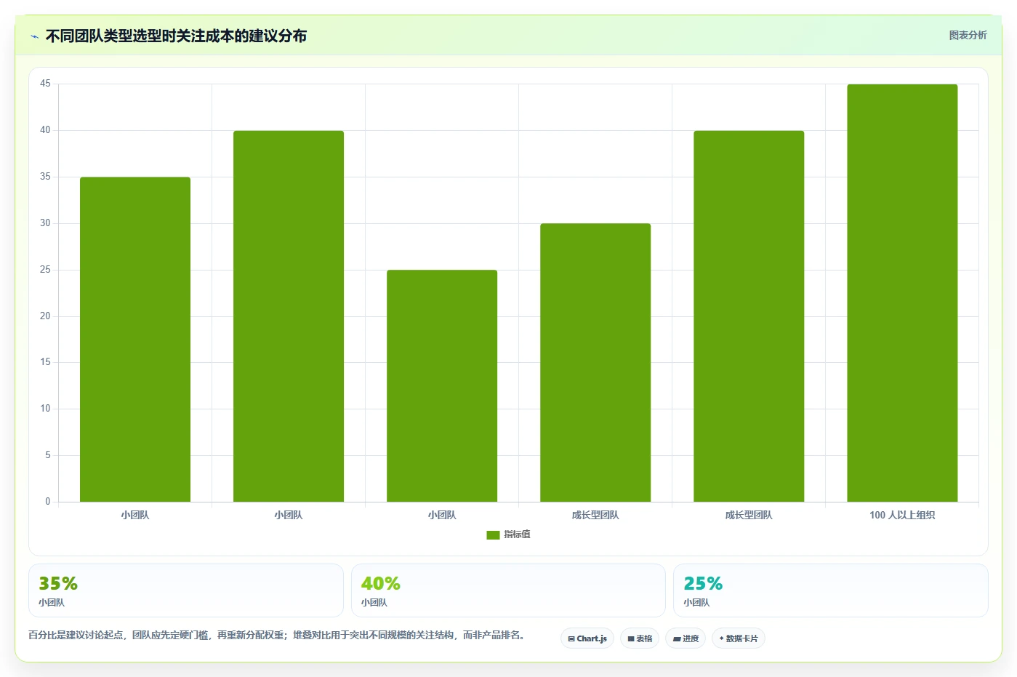The image size is (1017, 677).
Task: Open the Chart.js chip
Action: click(587, 638)
